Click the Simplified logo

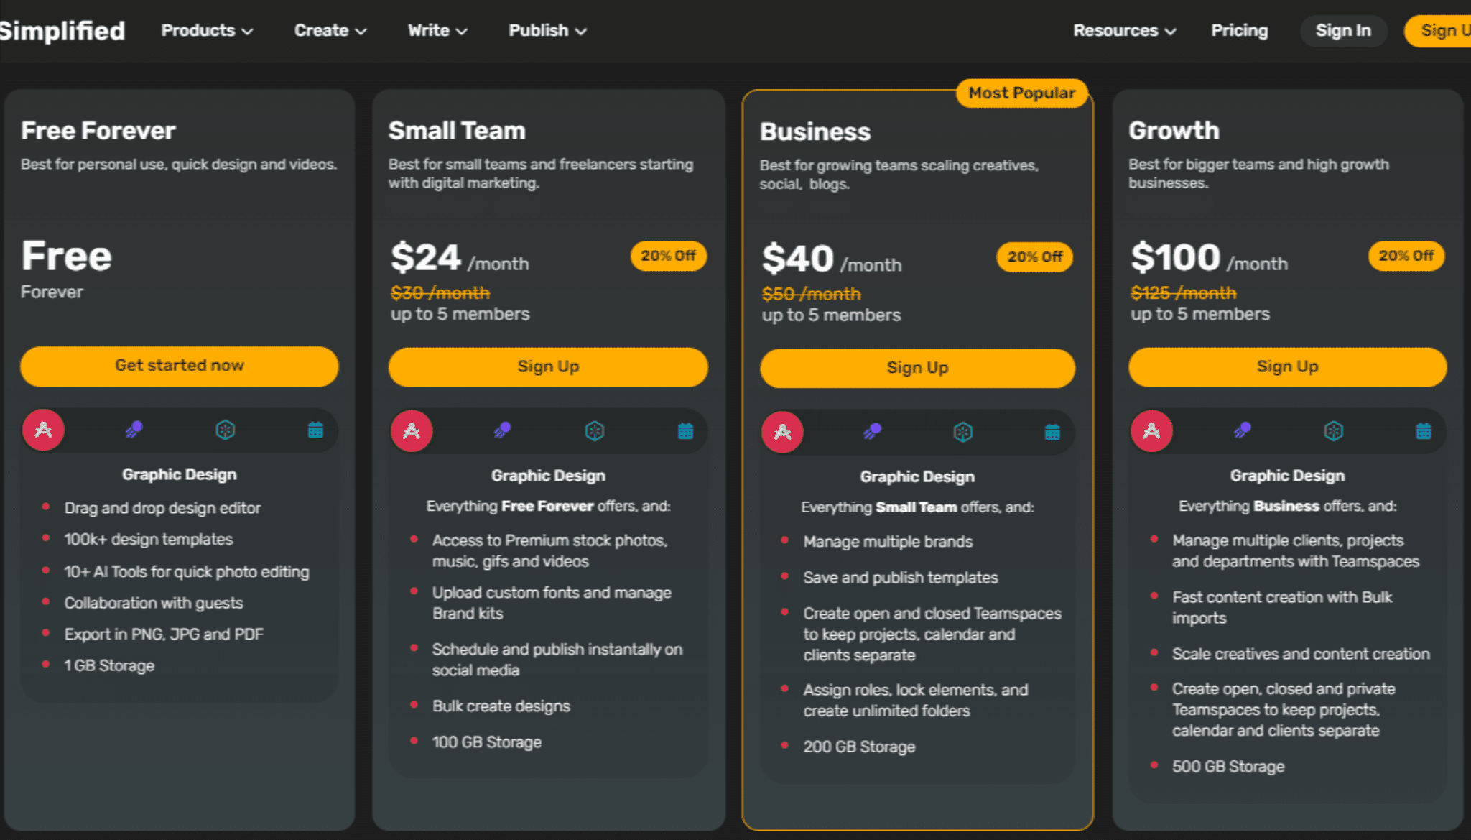(62, 30)
